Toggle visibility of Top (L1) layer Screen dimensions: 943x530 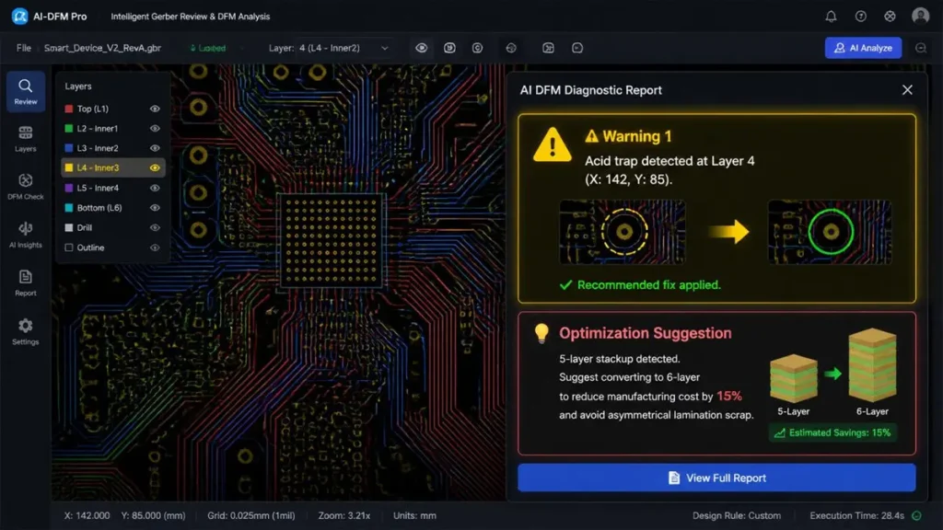[155, 109]
